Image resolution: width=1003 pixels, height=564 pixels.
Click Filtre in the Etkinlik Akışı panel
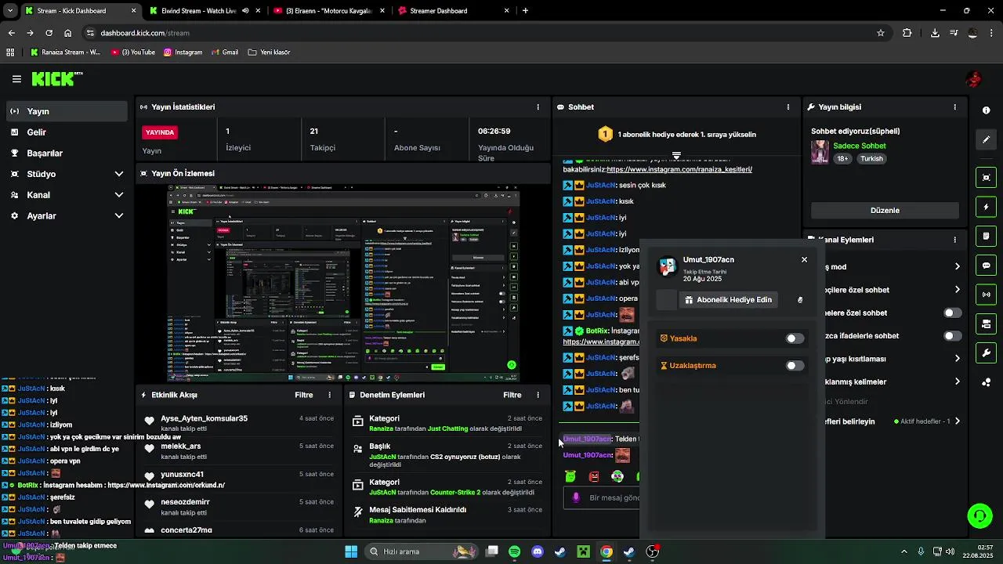[304, 396]
